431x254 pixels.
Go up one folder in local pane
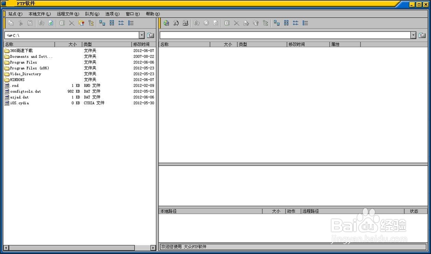[x=150, y=35]
